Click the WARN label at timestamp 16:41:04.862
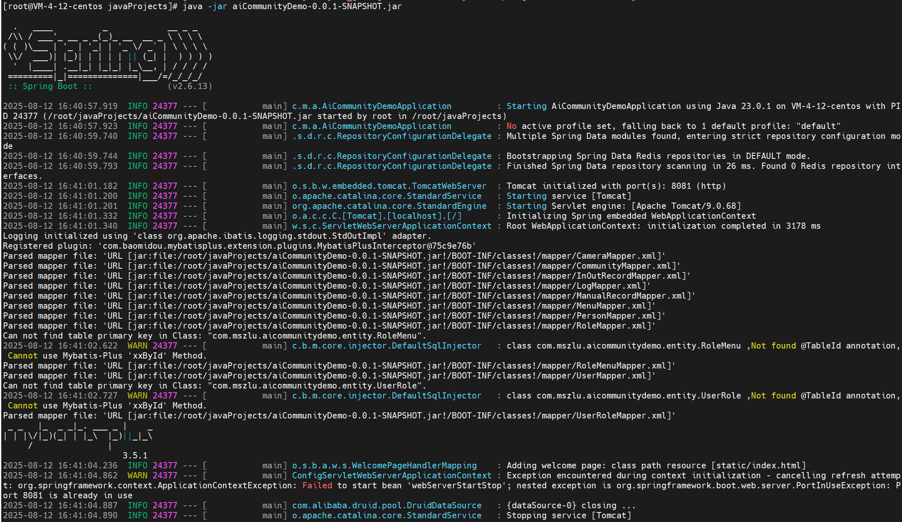 coord(137,475)
